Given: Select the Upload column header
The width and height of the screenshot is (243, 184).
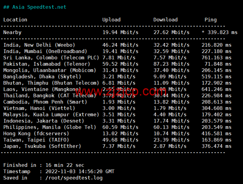Looking at the screenshot, I should (x=111, y=20).
